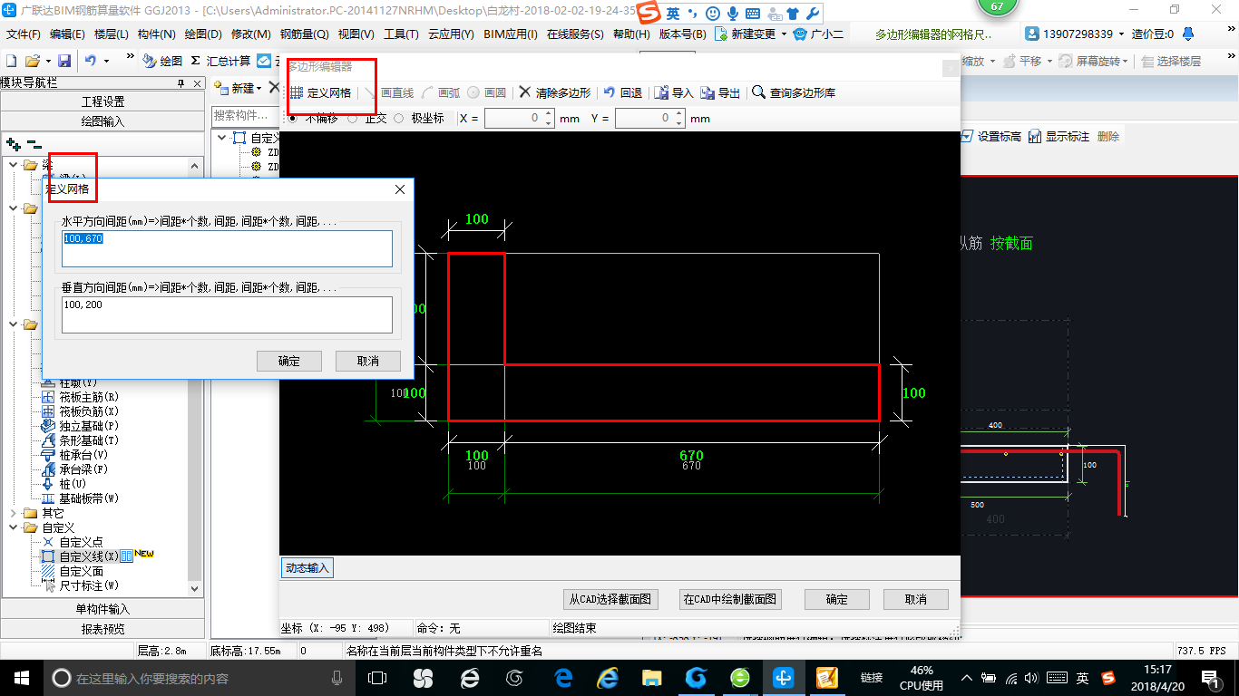1239x696 pixels.
Task: Click 确定 in 定义网格 dialog
Action: (289, 361)
